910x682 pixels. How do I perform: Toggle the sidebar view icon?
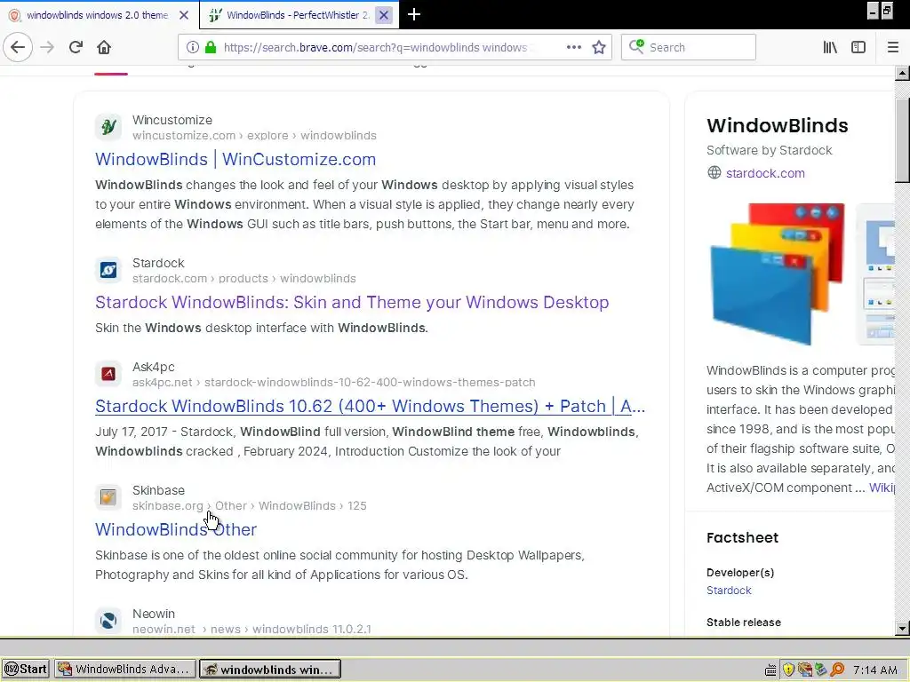(858, 47)
